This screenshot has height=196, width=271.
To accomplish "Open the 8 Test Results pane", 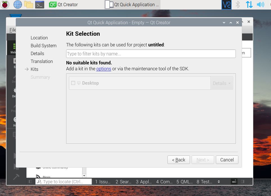I will 204,182.
